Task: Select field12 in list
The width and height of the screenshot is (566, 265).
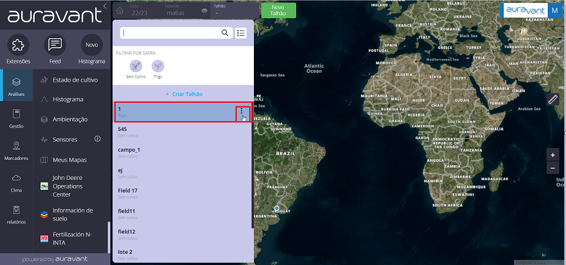Action: click(182, 234)
